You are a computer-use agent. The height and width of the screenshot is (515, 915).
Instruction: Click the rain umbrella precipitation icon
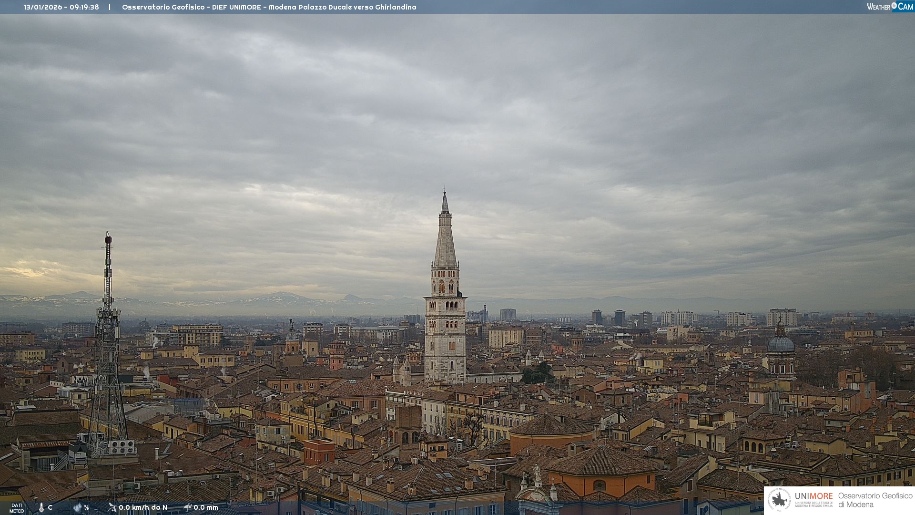[188, 507]
